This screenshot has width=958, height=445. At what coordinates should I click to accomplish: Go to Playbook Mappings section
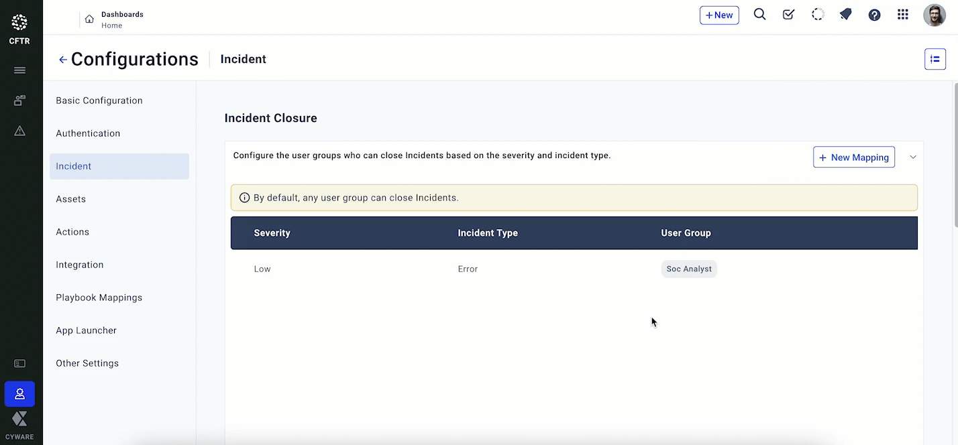99,298
